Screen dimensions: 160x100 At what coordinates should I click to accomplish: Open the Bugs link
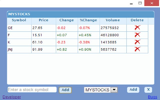coord(152,97)
